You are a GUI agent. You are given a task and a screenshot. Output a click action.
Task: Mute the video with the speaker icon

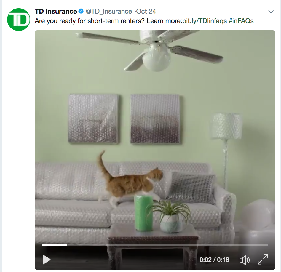pos(245,260)
